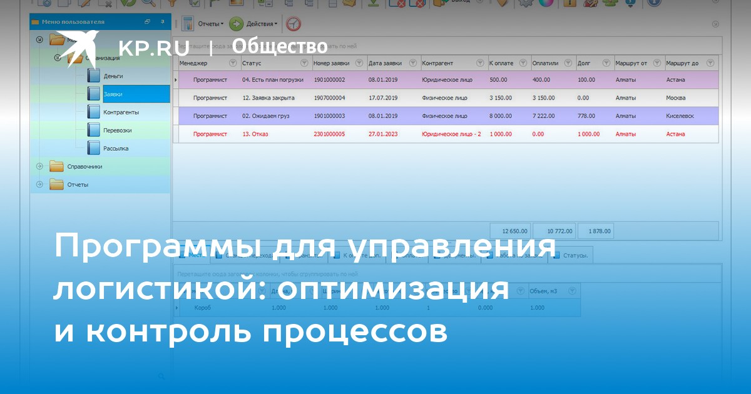Image resolution: width=751 pixels, height=394 pixels.
Task: Open the Действия dropdown menu
Action: pyautogui.click(x=263, y=24)
